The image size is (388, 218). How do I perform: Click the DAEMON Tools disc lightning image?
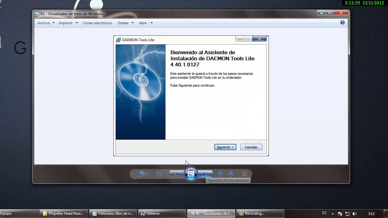coord(140,92)
